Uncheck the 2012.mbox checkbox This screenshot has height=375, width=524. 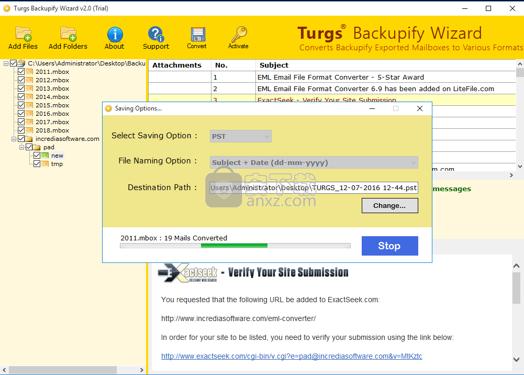[x=21, y=80]
